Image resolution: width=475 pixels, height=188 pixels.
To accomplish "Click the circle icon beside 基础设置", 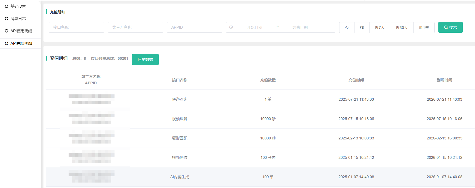I will click(x=7, y=6).
